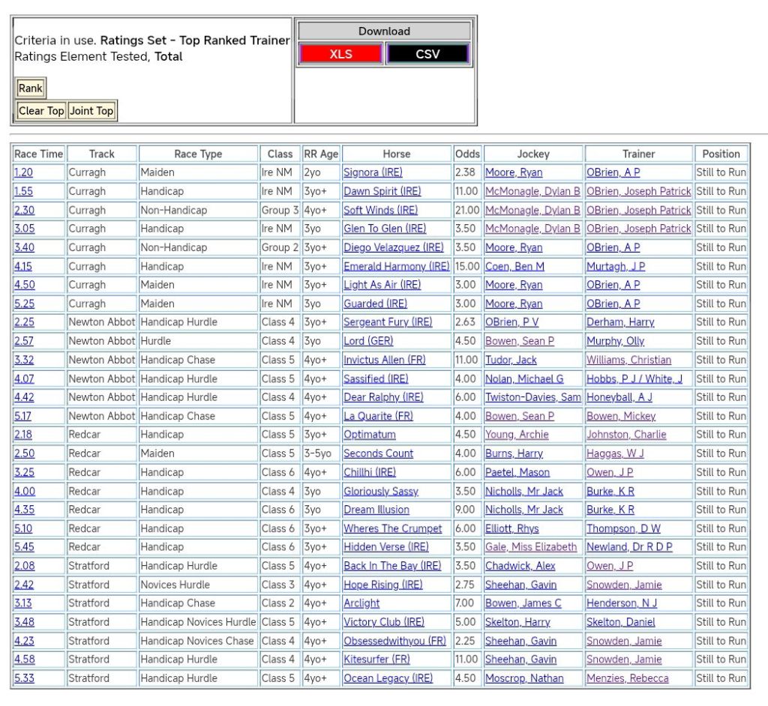Download the results as CSV
Viewport: 768px width, 706px height.
click(427, 54)
